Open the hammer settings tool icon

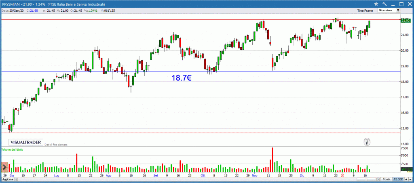[x=384, y=4]
